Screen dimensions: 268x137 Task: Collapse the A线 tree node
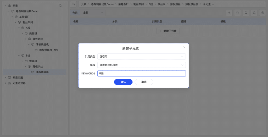pyautogui.click(x=19, y=28)
